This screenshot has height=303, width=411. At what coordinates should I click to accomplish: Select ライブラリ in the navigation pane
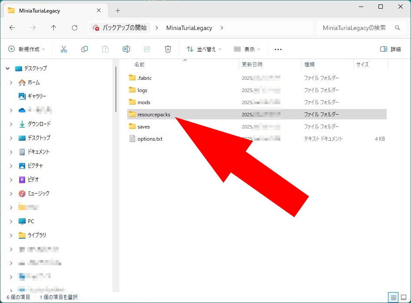(x=32, y=235)
